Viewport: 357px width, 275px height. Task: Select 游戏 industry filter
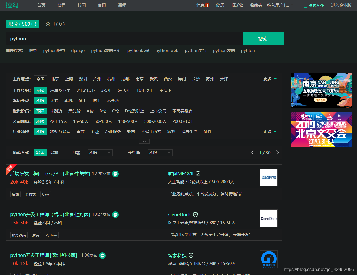[171, 132]
